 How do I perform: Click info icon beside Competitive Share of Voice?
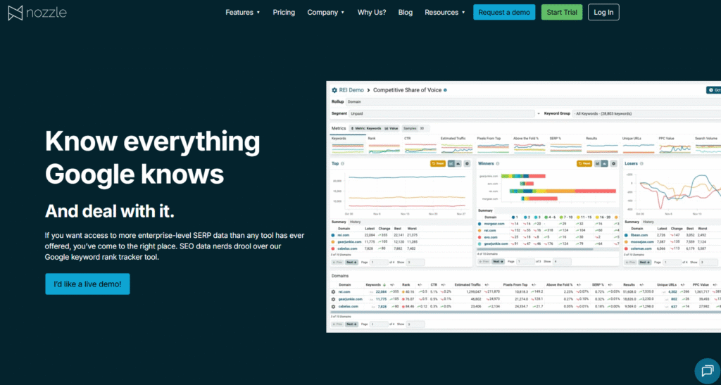coord(445,90)
